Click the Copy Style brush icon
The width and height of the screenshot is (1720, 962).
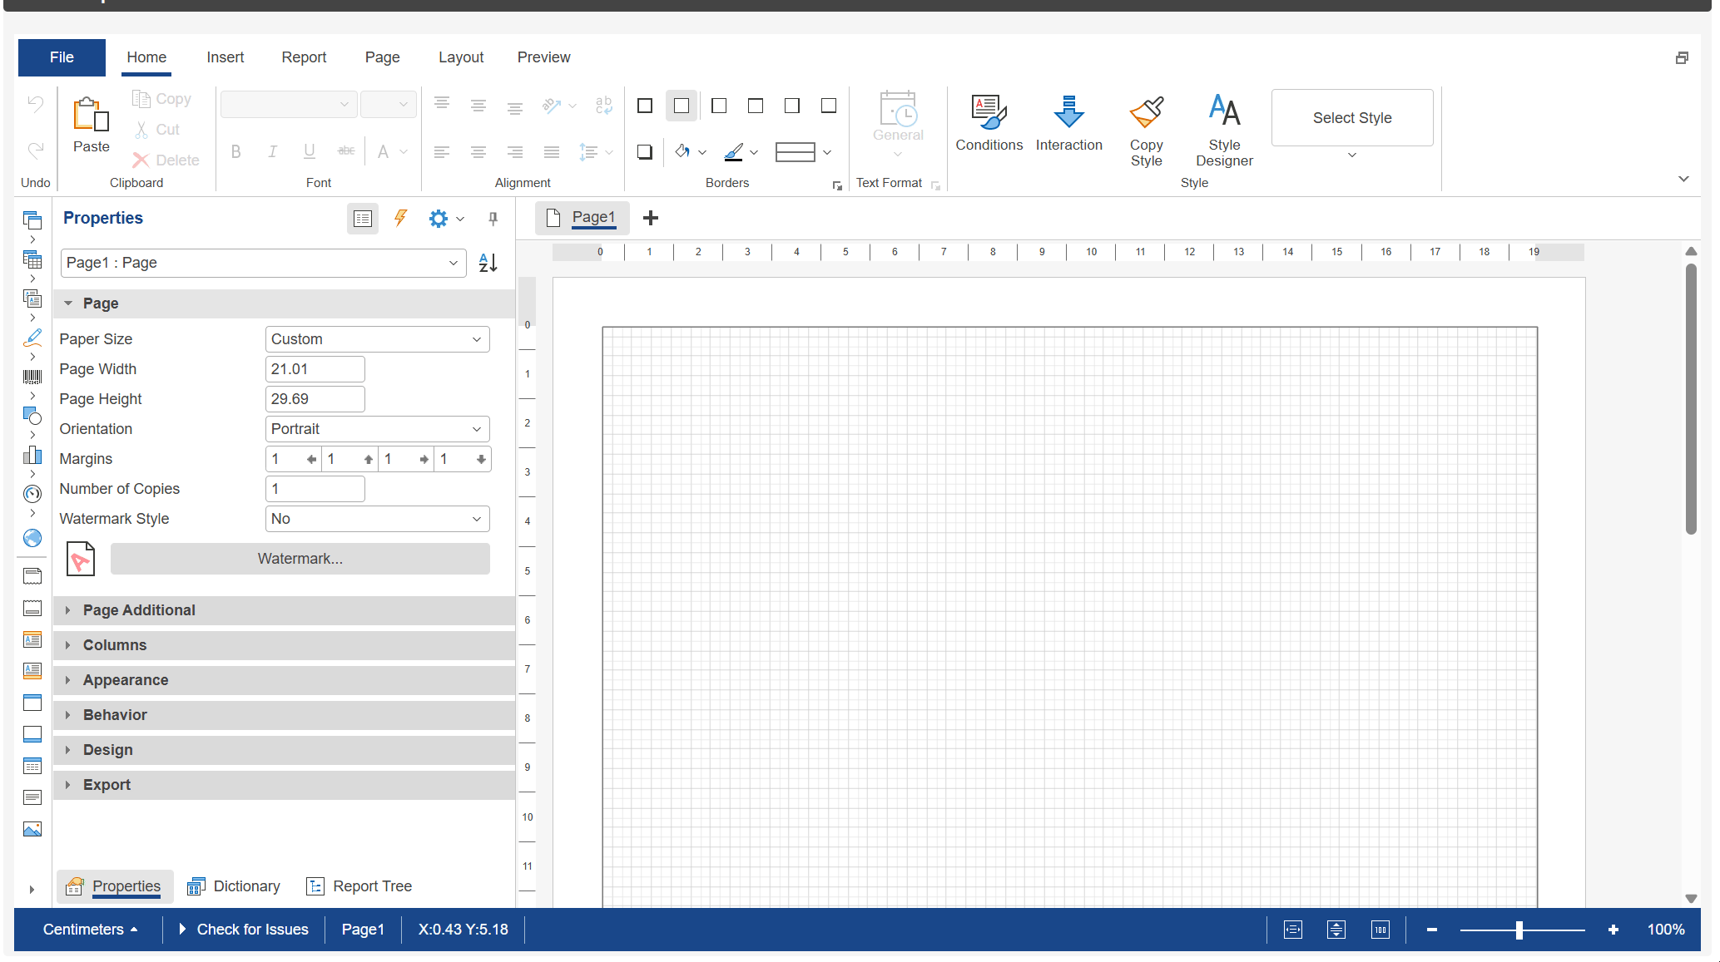pos(1146,113)
